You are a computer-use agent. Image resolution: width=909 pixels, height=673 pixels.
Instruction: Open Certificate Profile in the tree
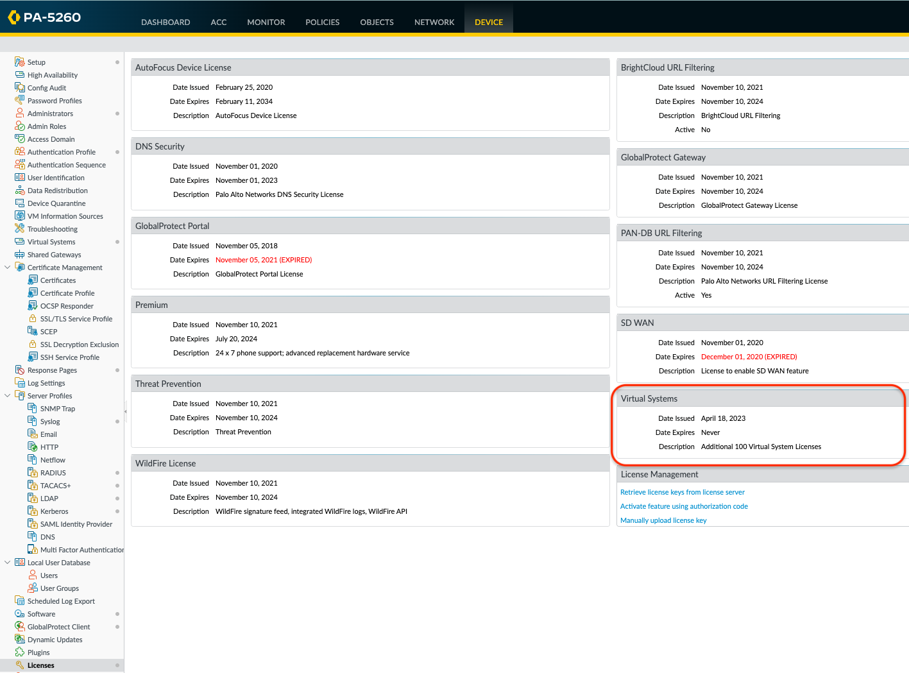click(67, 293)
